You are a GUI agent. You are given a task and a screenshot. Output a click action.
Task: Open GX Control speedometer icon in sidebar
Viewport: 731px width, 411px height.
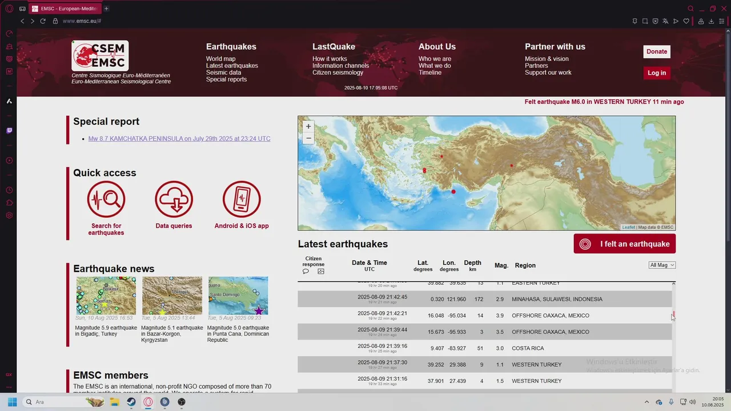(x=9, y=34)
